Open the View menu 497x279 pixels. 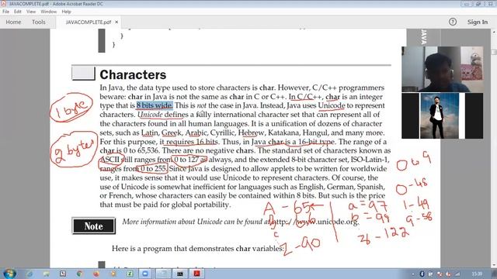click(31, 12)
